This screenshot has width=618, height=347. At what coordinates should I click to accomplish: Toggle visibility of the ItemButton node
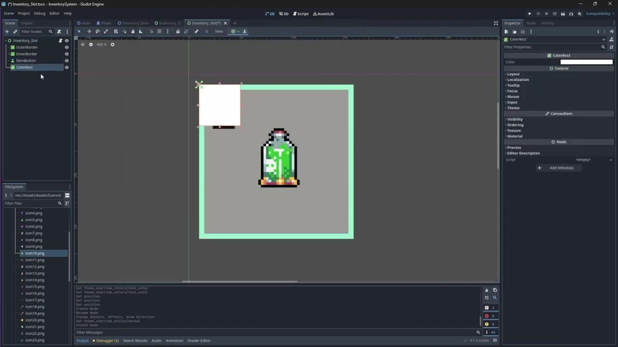67,61
